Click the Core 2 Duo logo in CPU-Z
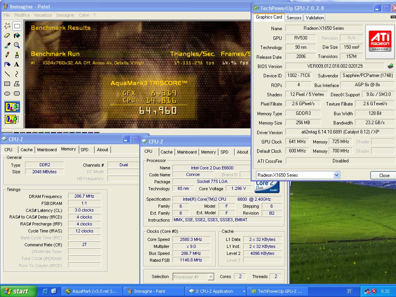The image size is (396, 297). (x=268, y=187)
